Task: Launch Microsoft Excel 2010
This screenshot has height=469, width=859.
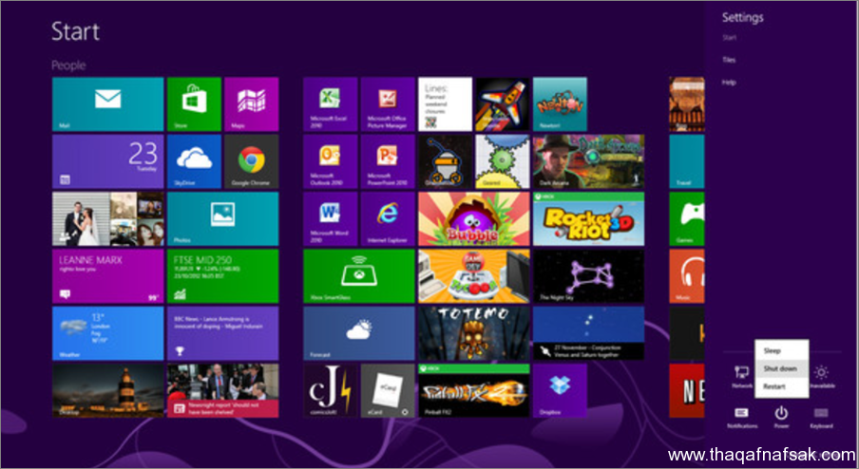Action: click(x=331, y=104)
